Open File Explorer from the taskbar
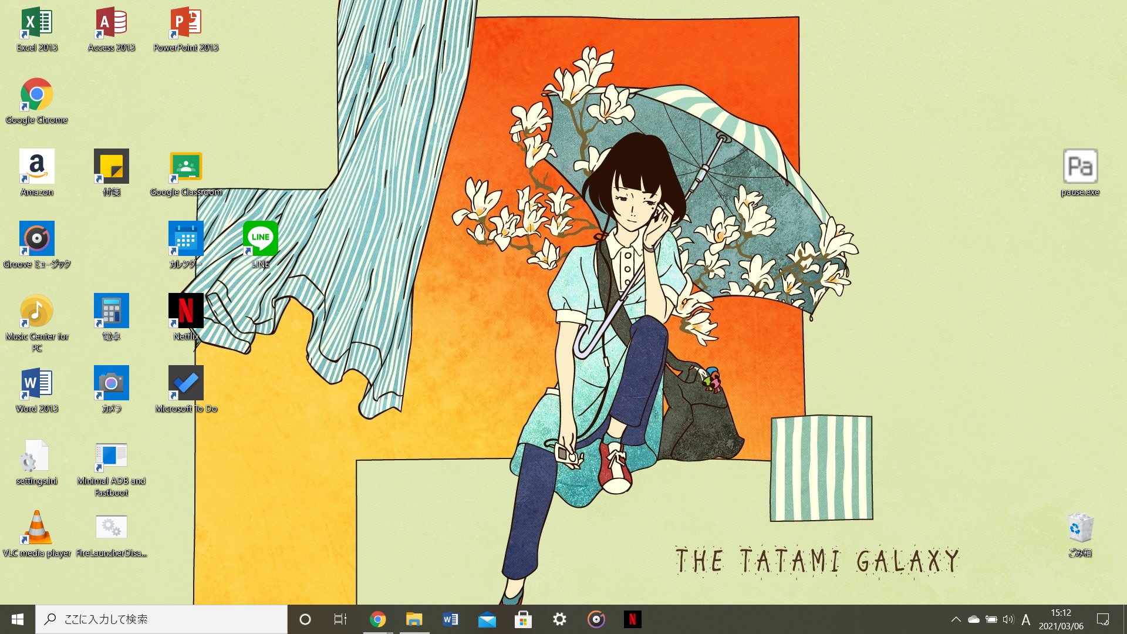The image size is (1127, 634). [x=414, y=619]
